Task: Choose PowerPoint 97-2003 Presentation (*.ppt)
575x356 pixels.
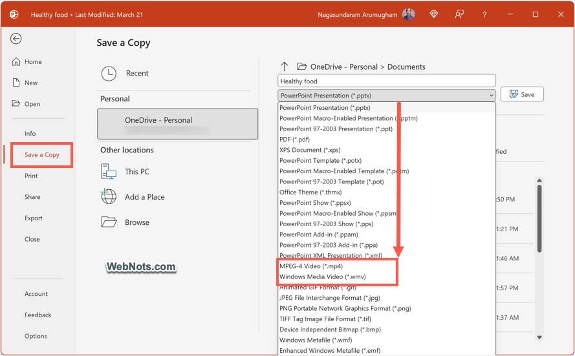Action: [387, 129]
